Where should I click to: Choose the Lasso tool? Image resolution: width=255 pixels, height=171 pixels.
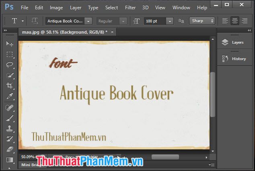(x=10, y=64)
